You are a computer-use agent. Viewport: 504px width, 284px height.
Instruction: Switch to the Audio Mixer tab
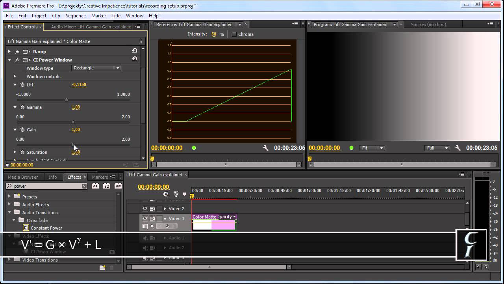point(91,27)
